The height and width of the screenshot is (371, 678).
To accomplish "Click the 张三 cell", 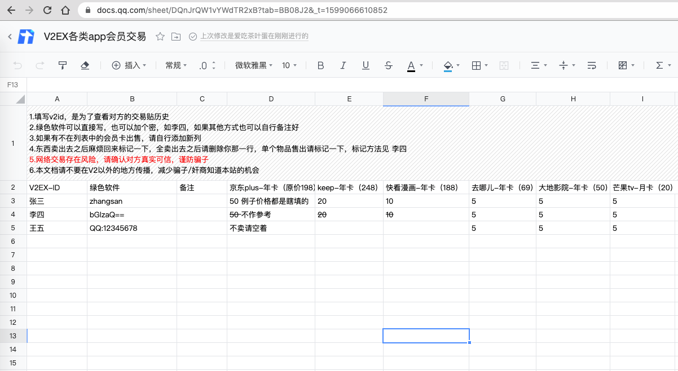I will point(57,201).
